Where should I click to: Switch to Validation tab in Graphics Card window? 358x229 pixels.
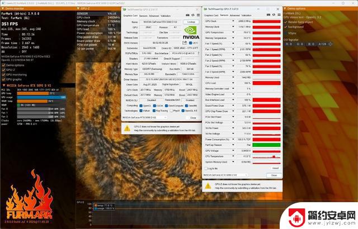click(x=166, y=16)
